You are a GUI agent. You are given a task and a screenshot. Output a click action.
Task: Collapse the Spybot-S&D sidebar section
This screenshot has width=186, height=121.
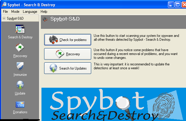(4, 18)
